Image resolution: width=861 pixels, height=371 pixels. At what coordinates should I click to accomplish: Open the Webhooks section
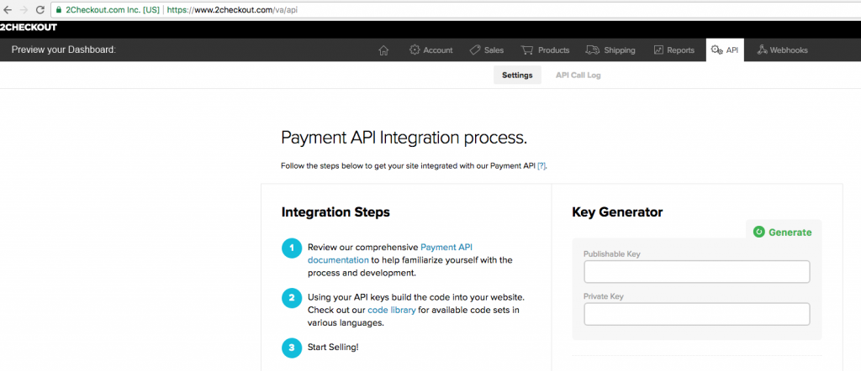[x=782, y=50]
